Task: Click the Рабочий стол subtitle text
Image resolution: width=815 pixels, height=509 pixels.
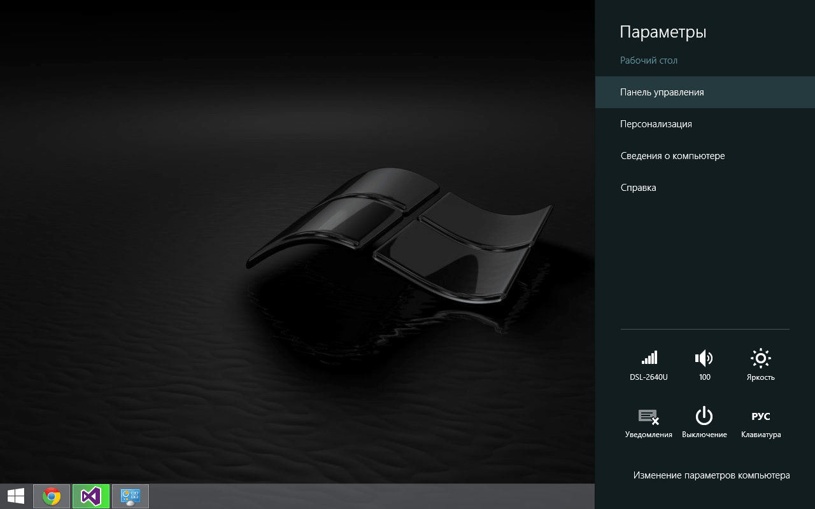Action: [x=649, y=60]
